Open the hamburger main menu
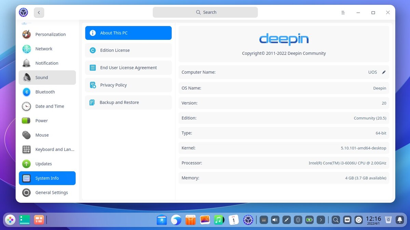The height and width of the screenshot is (230, 410). pos(343,13)
